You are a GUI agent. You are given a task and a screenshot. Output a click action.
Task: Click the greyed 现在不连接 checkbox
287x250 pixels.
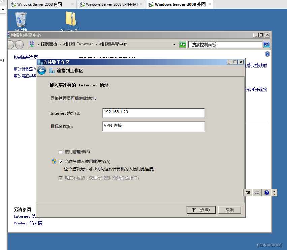pyautogui.click(x=61, y=178)
